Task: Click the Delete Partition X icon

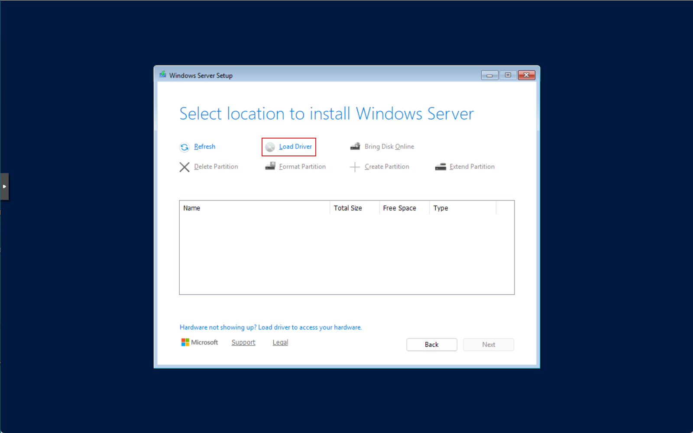Action: coord(185,167)
